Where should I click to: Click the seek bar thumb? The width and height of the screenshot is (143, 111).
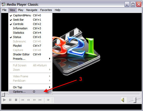pos(3,94)
